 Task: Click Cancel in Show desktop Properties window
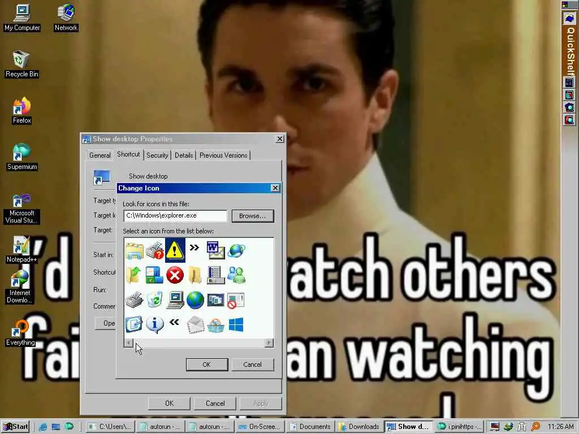tap(215, 403)
